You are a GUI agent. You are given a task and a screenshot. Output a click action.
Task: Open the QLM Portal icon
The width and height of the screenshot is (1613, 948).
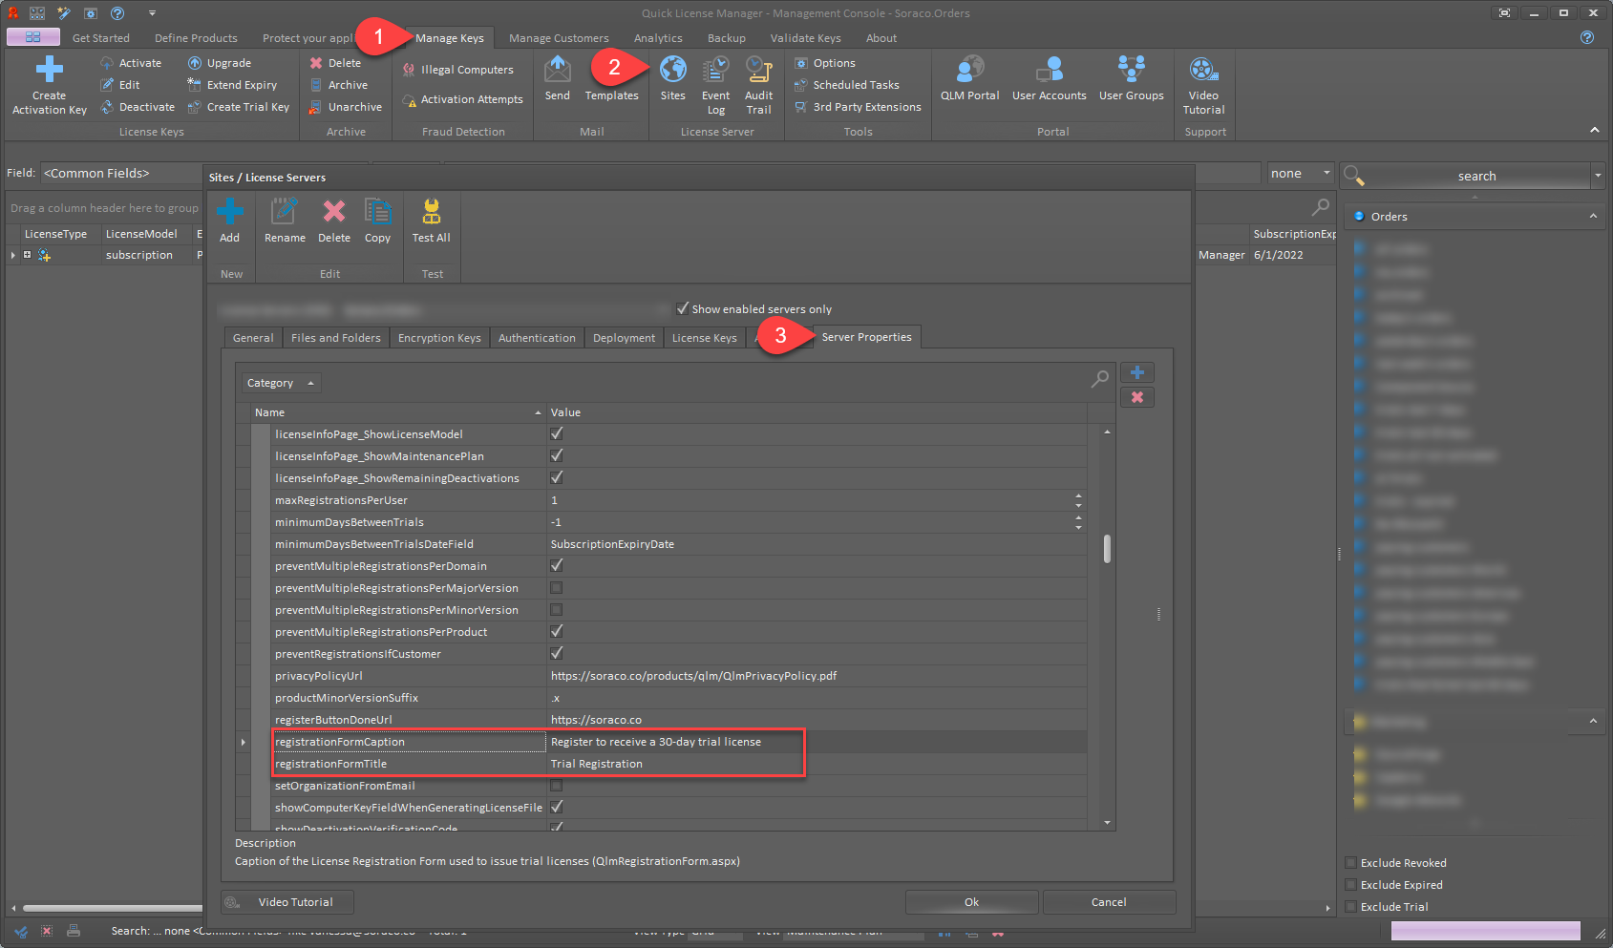pyautogui.click(x=969, y=71)
